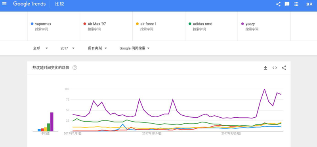
Task: Expand the 所有类别 category dropdown
Action: click(97, 48)
